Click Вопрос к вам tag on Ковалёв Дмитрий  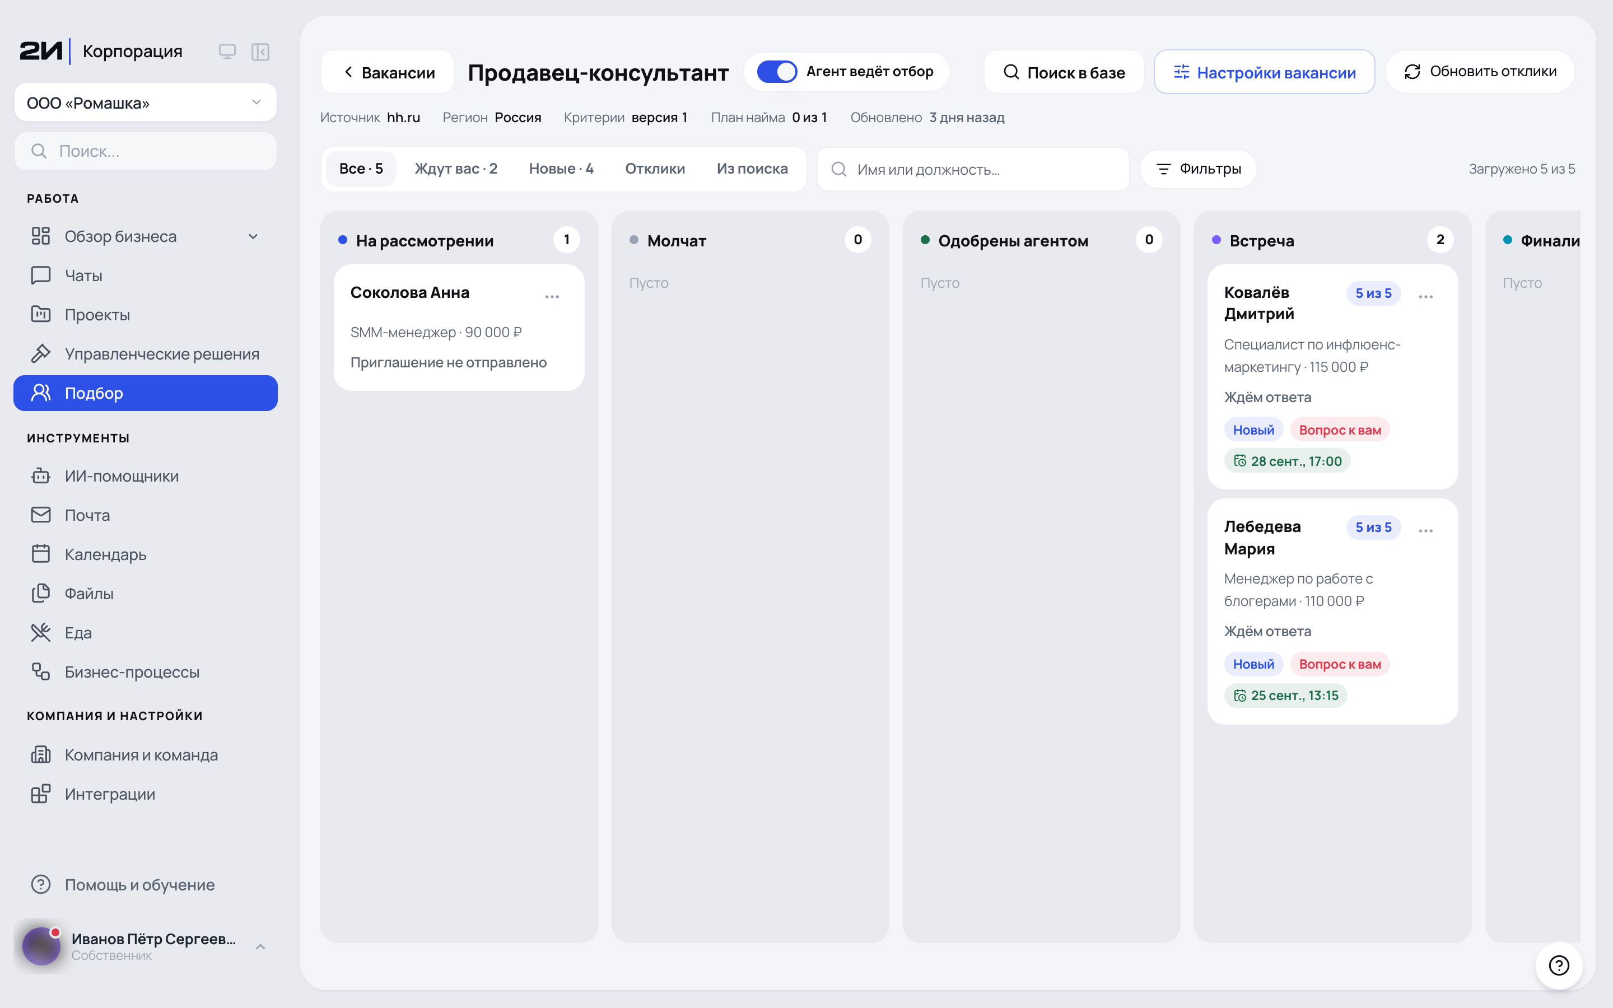coord(1340,430)
